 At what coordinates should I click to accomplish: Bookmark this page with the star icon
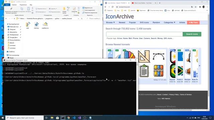(196, 7)
